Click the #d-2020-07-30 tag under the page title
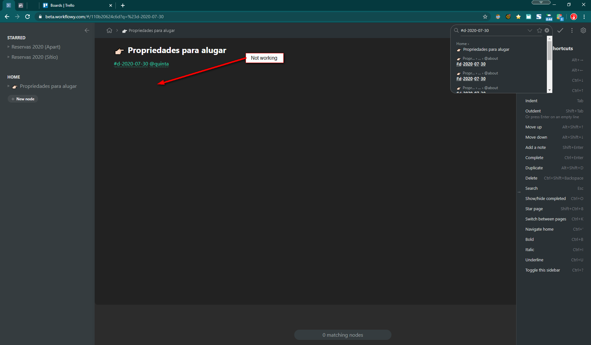Viewport: 591px width, 345px height. click(x=131, y=64)
